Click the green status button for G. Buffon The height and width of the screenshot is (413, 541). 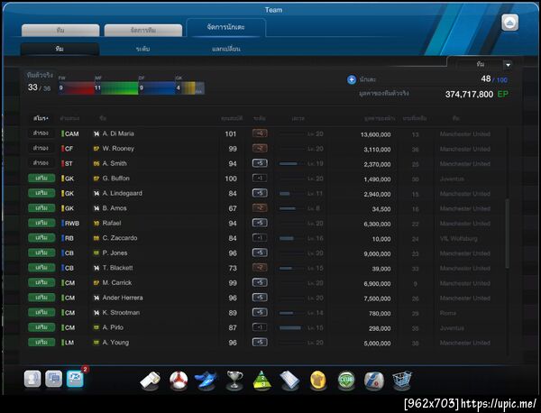[x=41, y=179]
